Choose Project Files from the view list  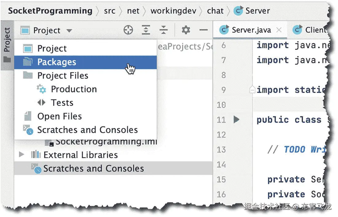click(63, 76)
